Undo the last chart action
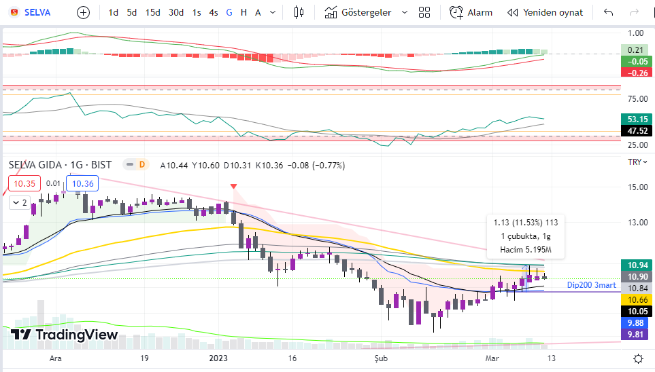The image size is (655, 372). point(608,12)
